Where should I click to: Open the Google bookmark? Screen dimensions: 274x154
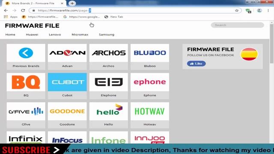point(82,17)
